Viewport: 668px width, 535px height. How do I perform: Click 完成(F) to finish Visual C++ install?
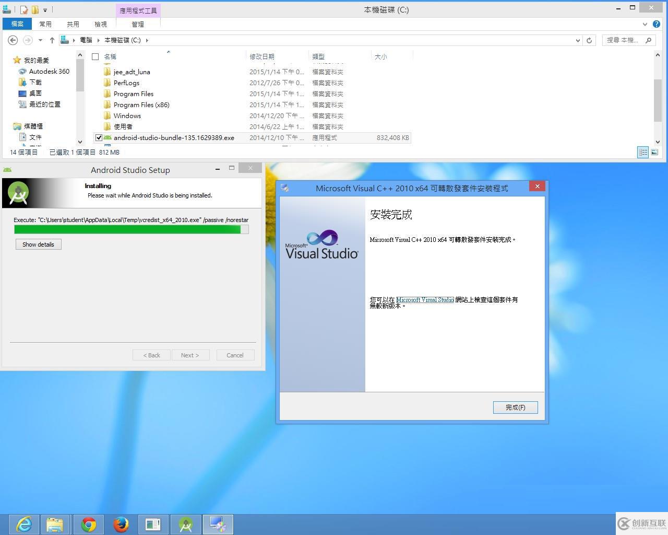click(516, 408)
